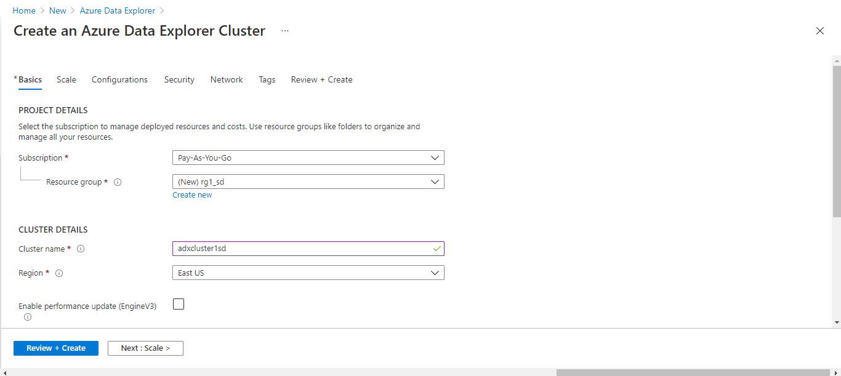Go to Azure Data Explorer breadcrumb
This screenshot has width=841, height=376.
[117, 11]
